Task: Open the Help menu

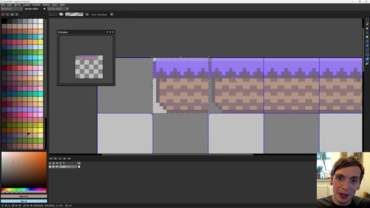Action: click(x=62, y=5)
